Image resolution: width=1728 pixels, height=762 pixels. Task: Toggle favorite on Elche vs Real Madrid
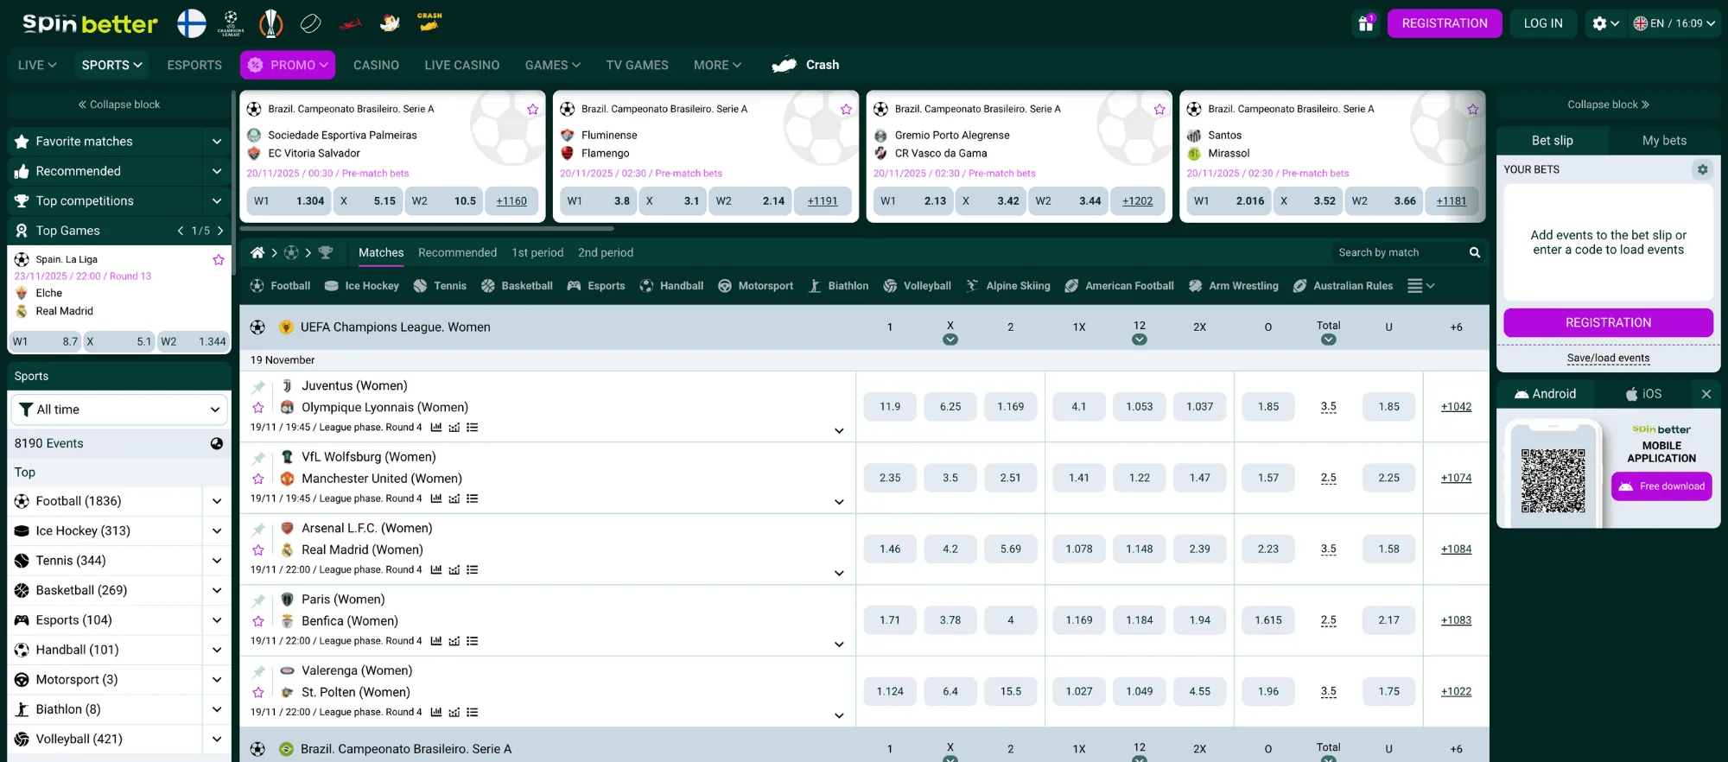(219, 260)
